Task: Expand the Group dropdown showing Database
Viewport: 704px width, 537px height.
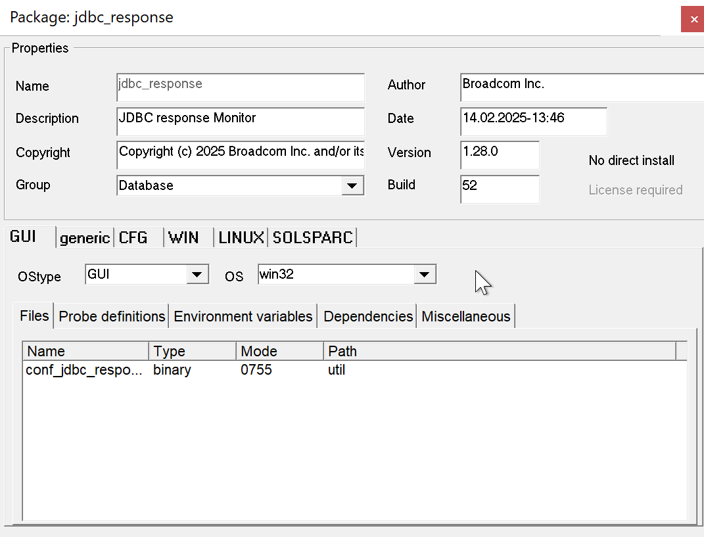Action: pos(353,186)
